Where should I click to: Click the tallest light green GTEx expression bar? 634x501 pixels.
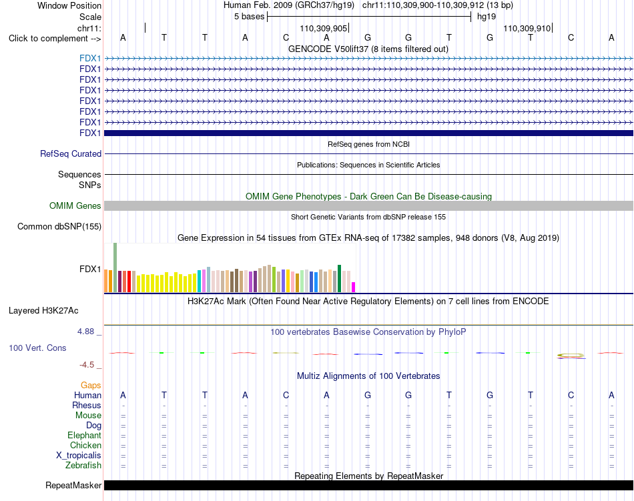pos(115,268)
